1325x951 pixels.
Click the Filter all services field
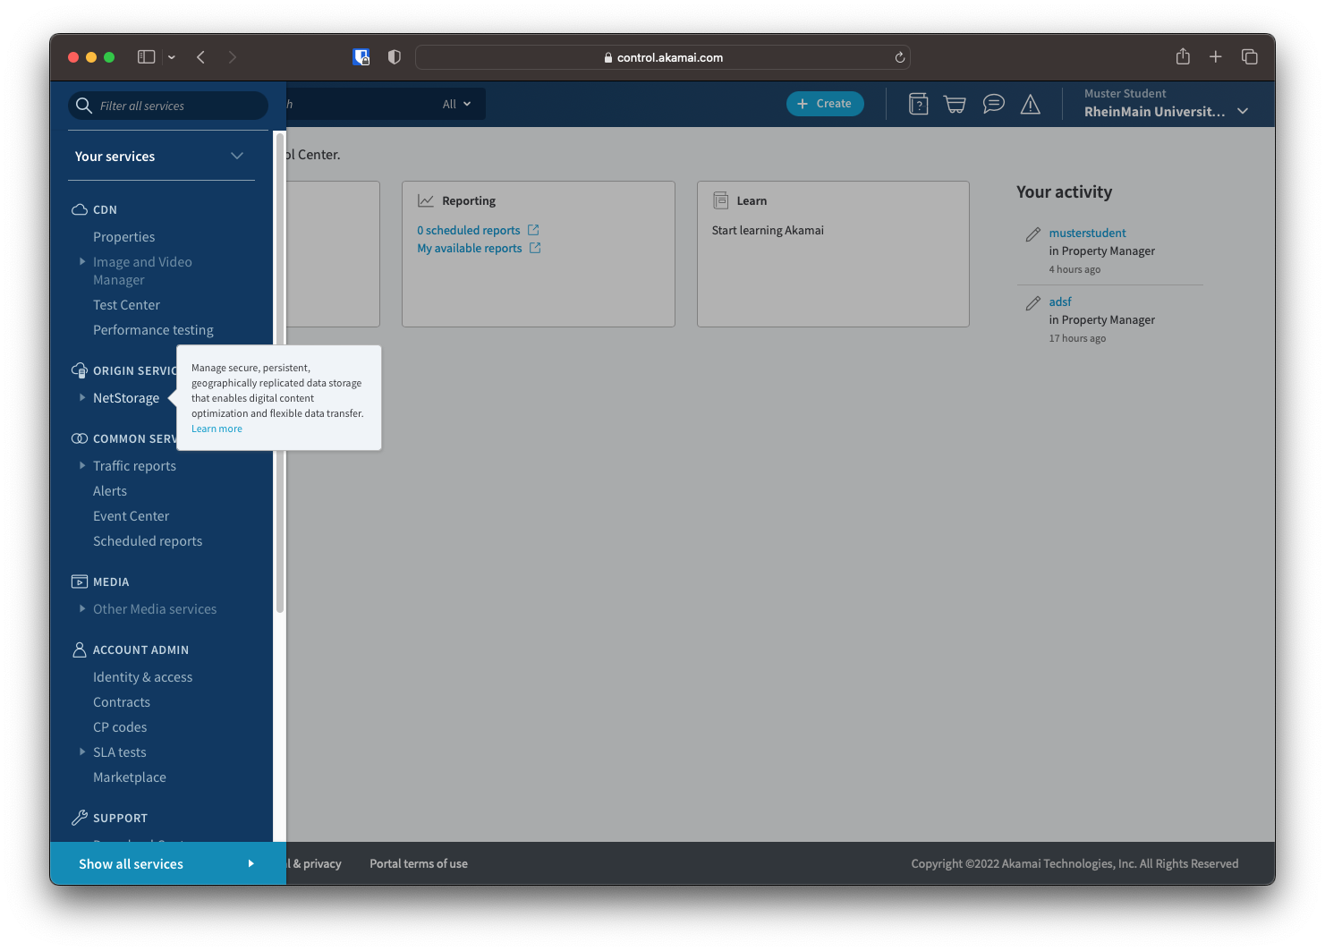pyautogui.click(x=168, y=106)
